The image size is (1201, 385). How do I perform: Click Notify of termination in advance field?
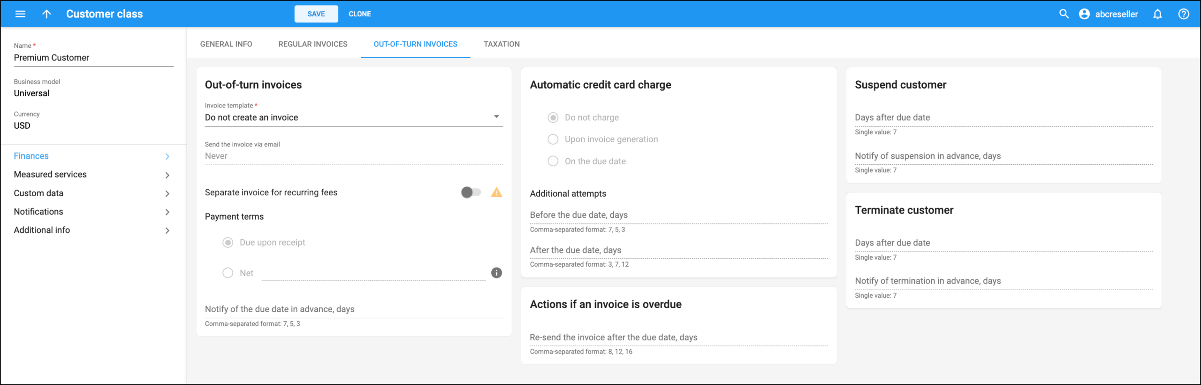click(x=1004, y=281)
